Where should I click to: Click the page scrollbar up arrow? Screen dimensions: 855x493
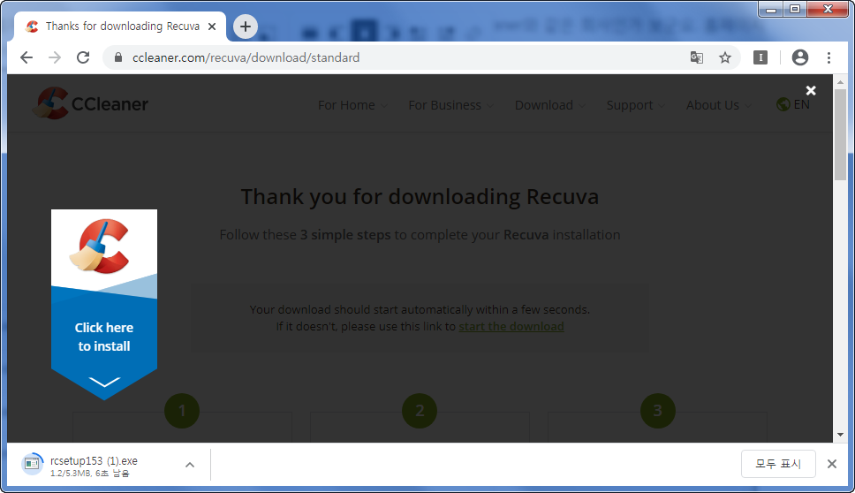pyautogui.click(x=840, y=82)
